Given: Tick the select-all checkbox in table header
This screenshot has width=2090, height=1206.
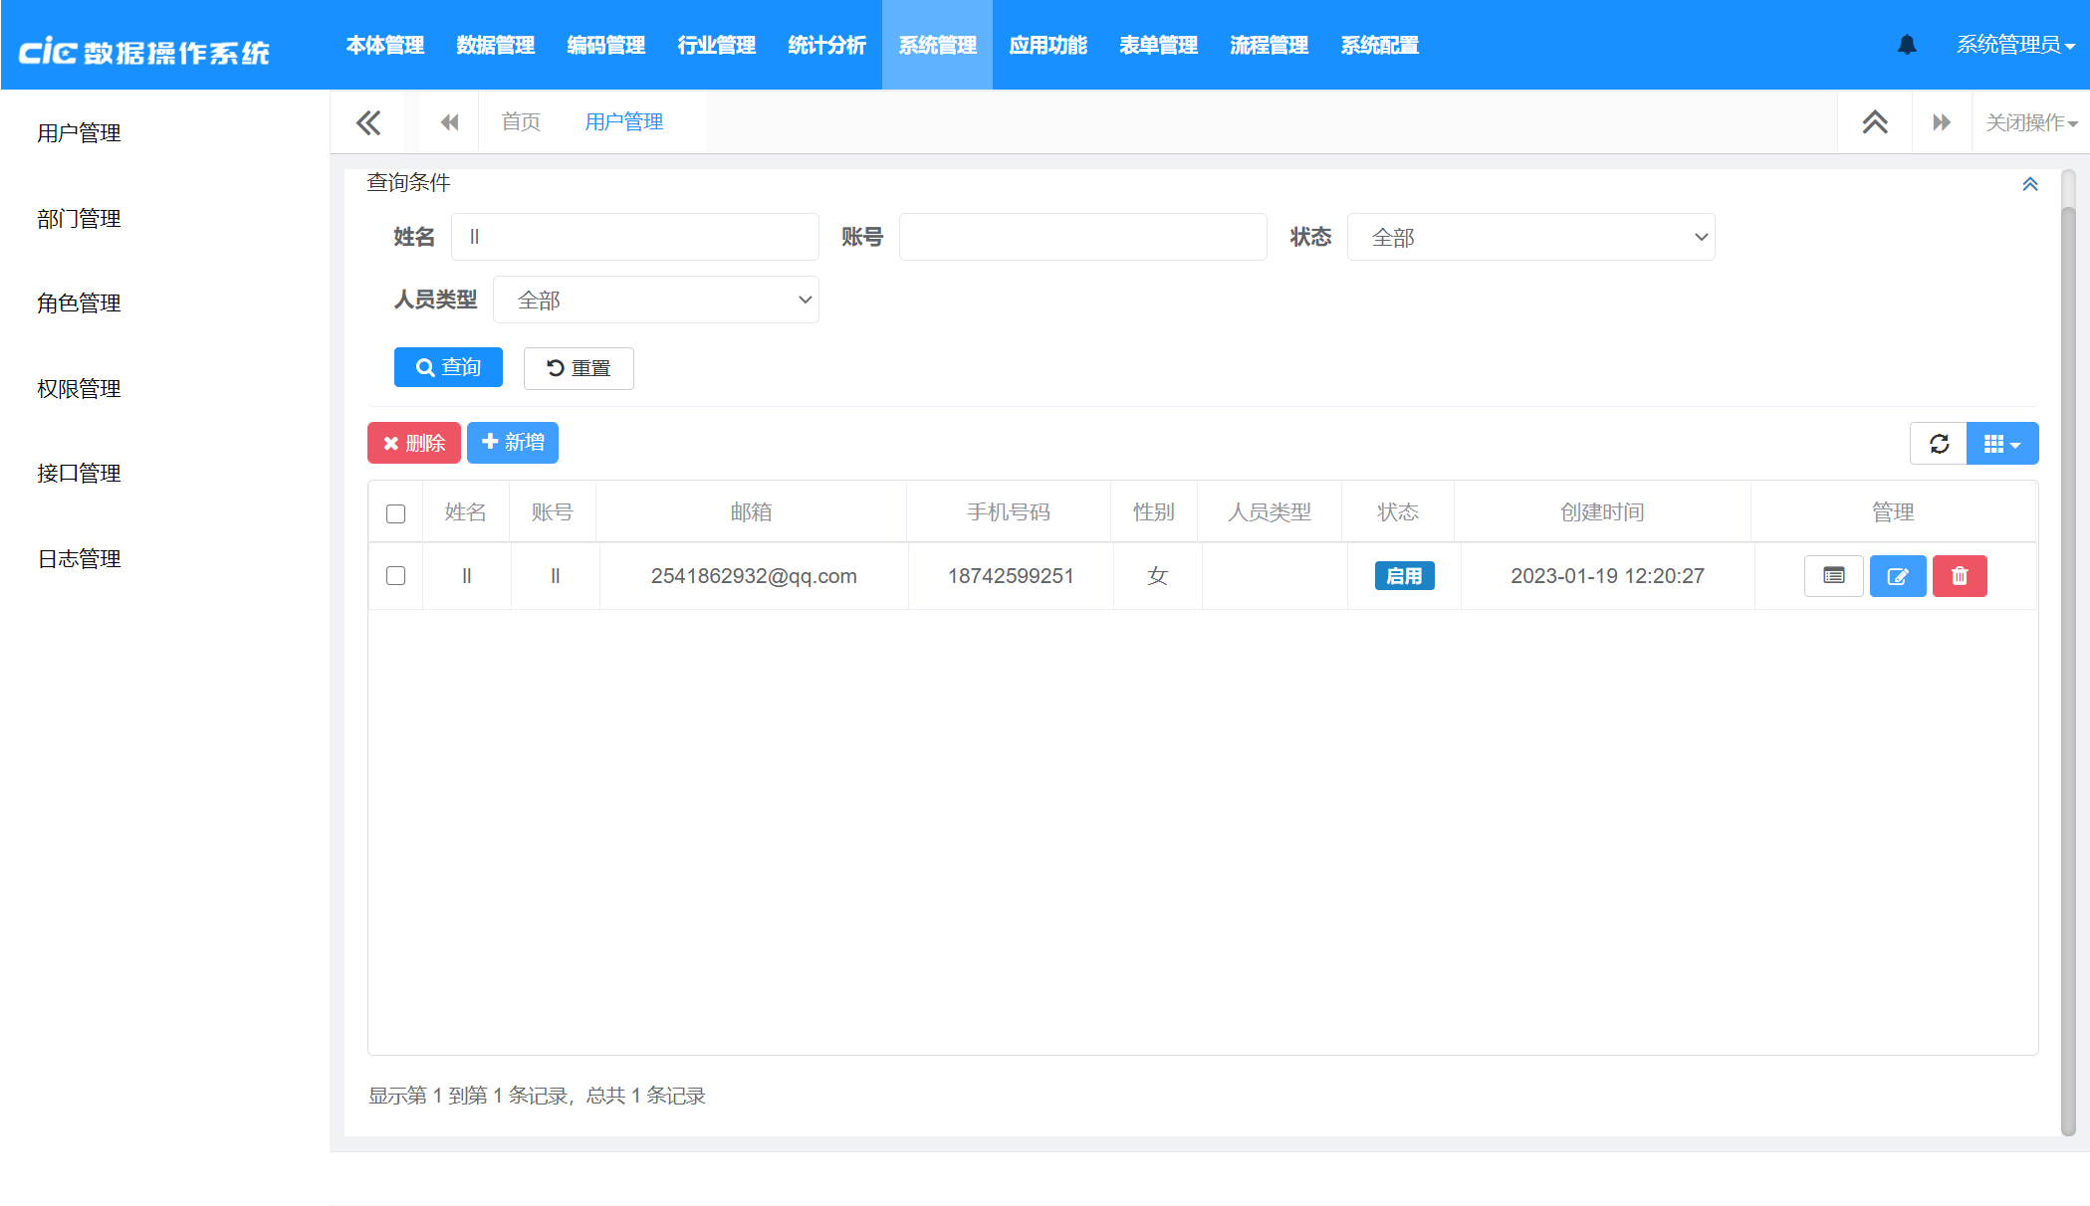Looking at the screenshot, I should [395, 513].
